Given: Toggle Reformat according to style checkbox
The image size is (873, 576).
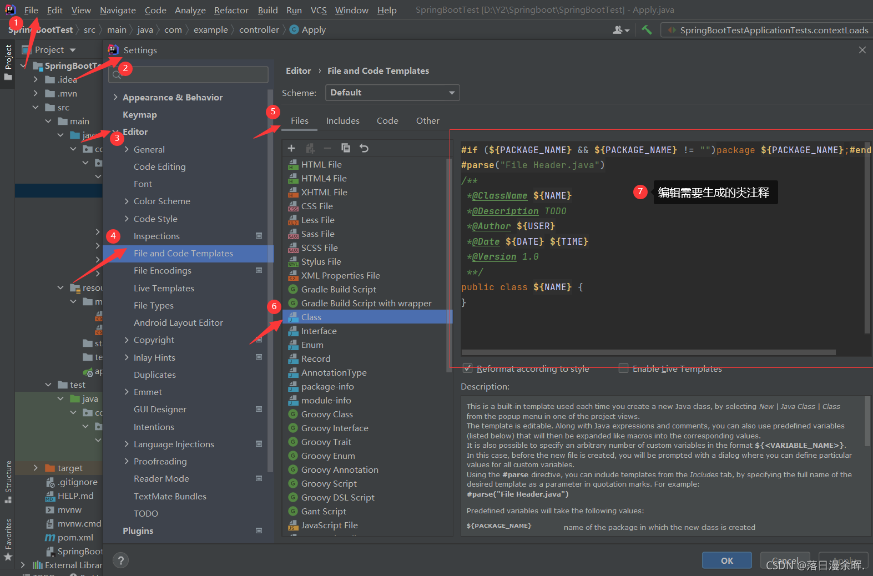Looking at the screenshot, I should (468, 368).
